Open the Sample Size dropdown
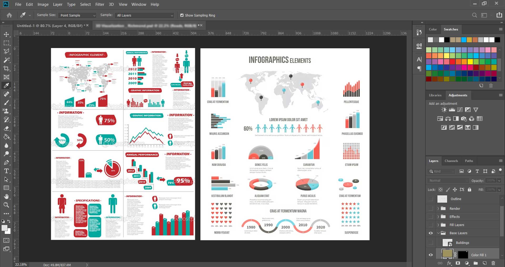 tap(77, 15)
